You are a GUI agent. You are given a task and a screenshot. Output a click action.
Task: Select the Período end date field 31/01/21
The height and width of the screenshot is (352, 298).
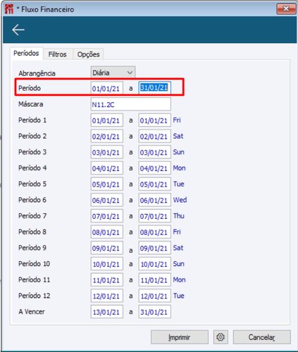[x=154, y=88]
